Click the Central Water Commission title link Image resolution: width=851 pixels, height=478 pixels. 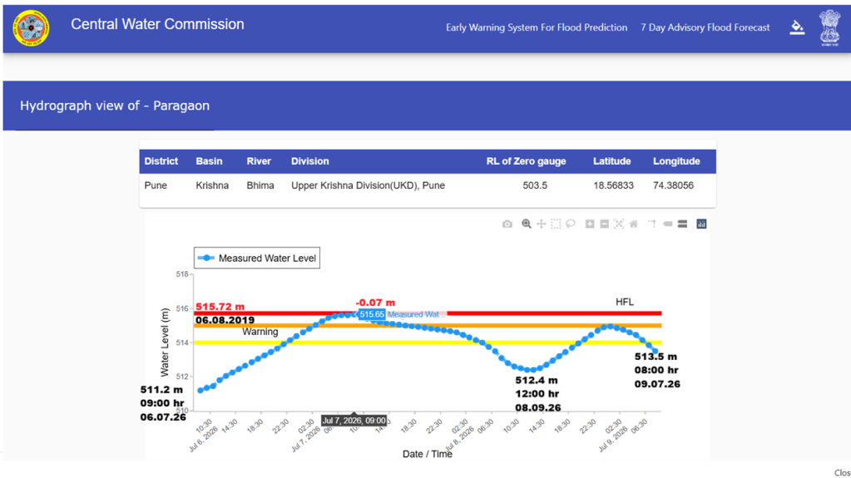click(157, 24)
